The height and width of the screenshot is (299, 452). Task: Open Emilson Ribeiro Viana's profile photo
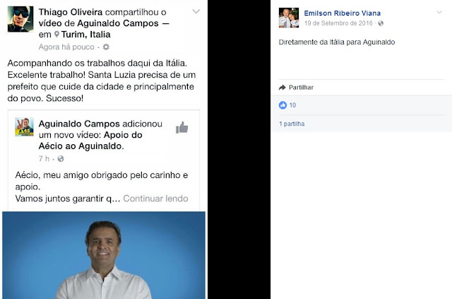[x=289, y=18]
